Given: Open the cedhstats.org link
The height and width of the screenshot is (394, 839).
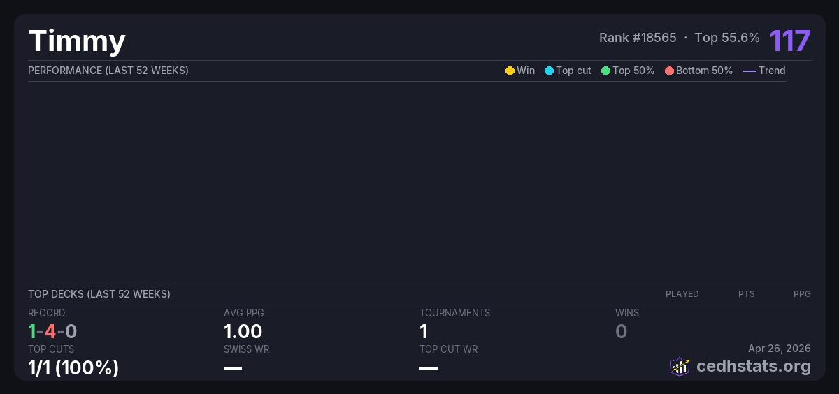Looking at the screenshot, I should click(754, 366).
